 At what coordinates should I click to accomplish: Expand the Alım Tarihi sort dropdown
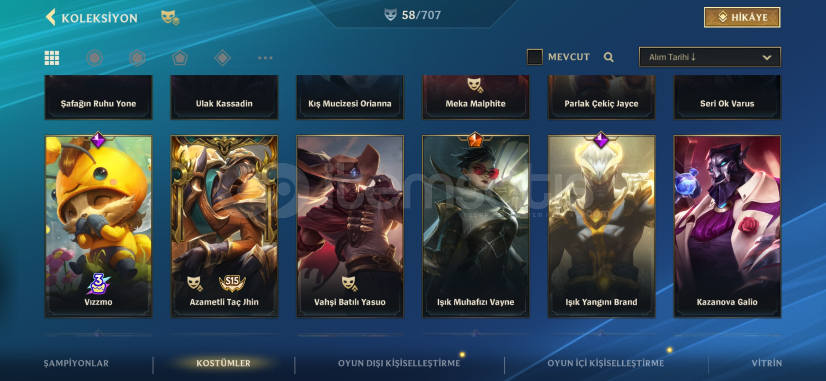tap(710, 57)
